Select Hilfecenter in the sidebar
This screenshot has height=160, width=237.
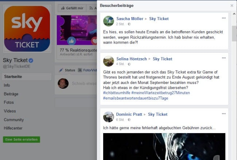click(x=13, y=128)
